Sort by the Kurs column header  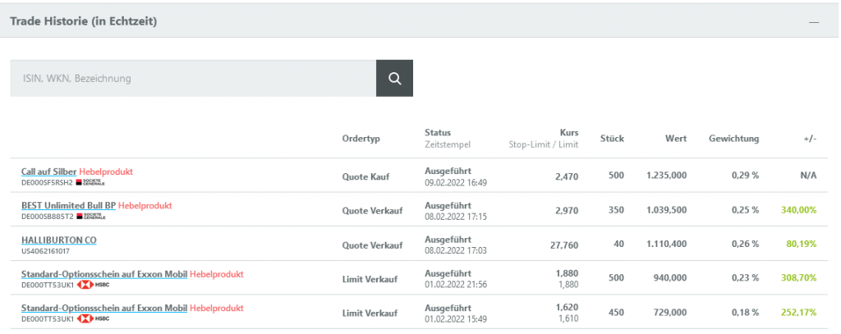tap(569, 132)
